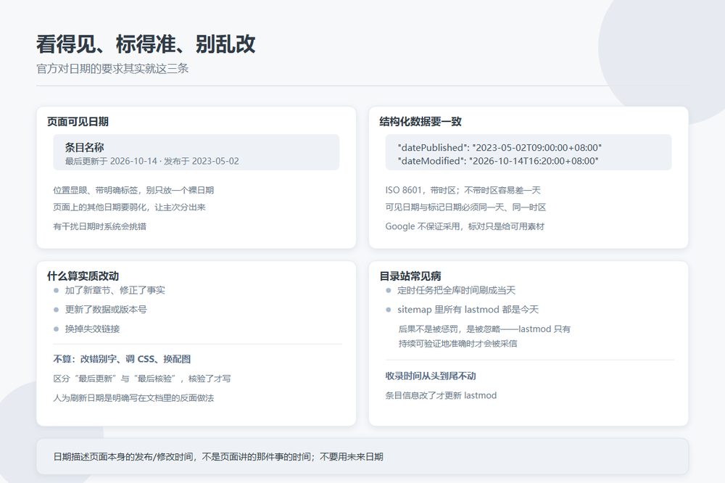Click bullet 加了新章节、修正了事实
The image size is (725, 483).
point(115,290)
